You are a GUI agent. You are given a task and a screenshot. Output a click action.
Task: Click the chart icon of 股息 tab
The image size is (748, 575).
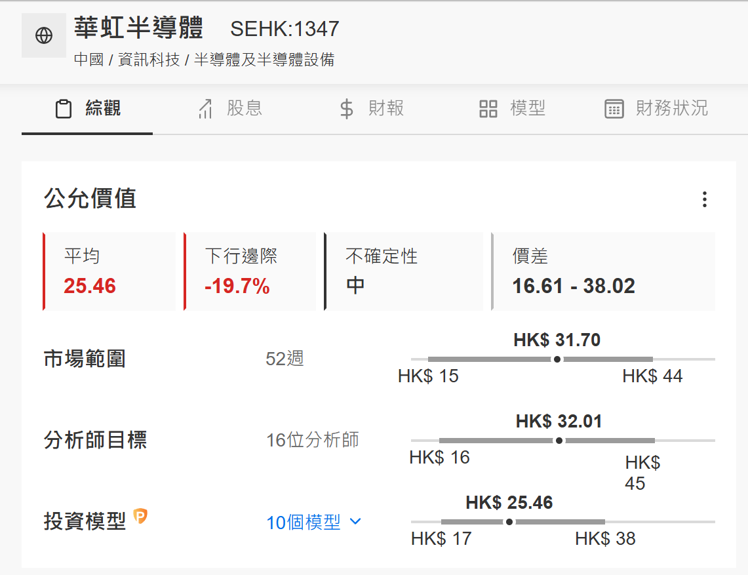(205, 109)
